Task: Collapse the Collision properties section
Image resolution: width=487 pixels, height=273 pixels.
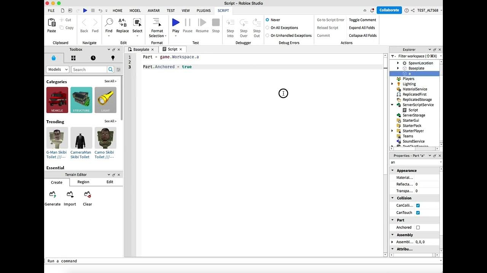Action: coord(393,198)
